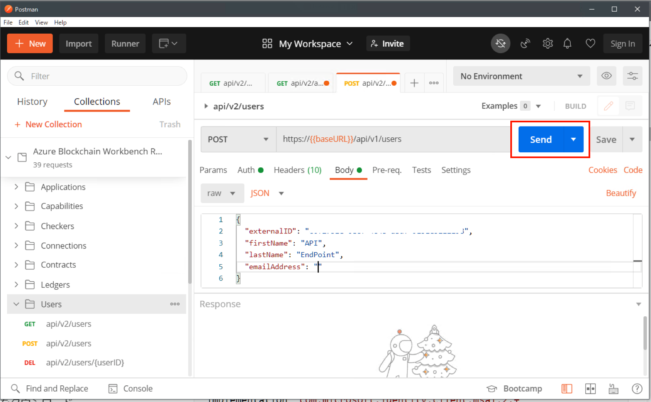
Task: Click the edit pencil icon by BUILD
Action: click(x=608, y=106)
